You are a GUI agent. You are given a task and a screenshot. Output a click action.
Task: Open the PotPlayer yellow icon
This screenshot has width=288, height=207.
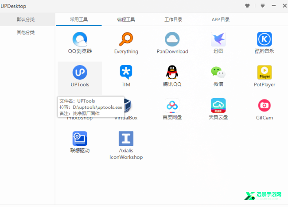click(265, 73)
